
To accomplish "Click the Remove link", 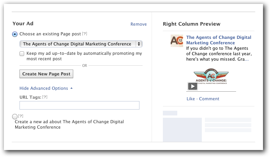I will click(x=138, y=24).
